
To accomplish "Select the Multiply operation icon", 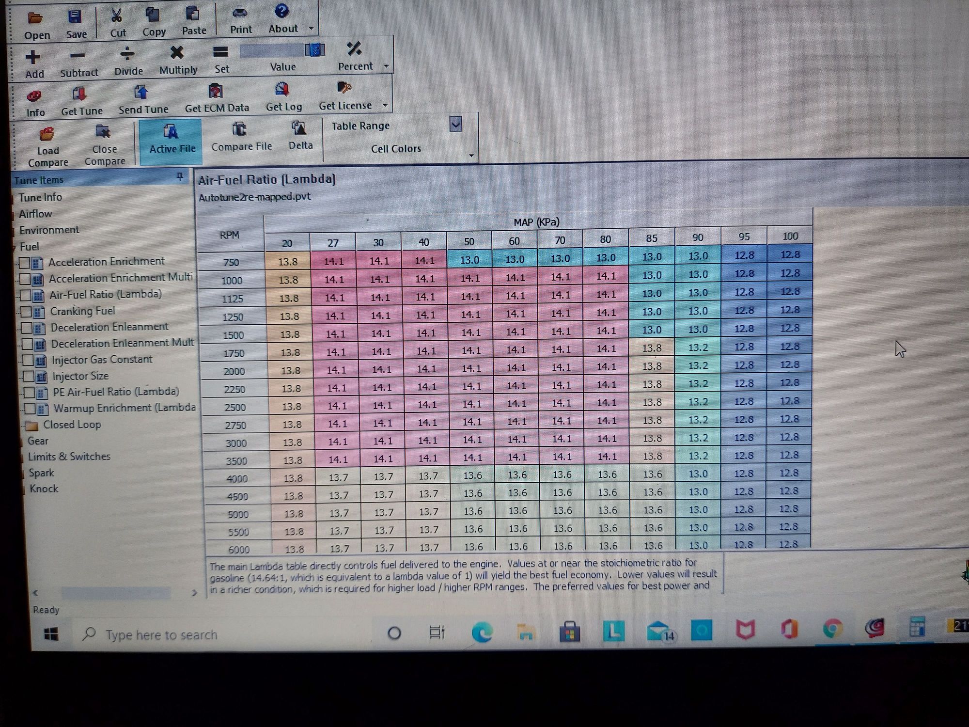I will pos(177,52).
